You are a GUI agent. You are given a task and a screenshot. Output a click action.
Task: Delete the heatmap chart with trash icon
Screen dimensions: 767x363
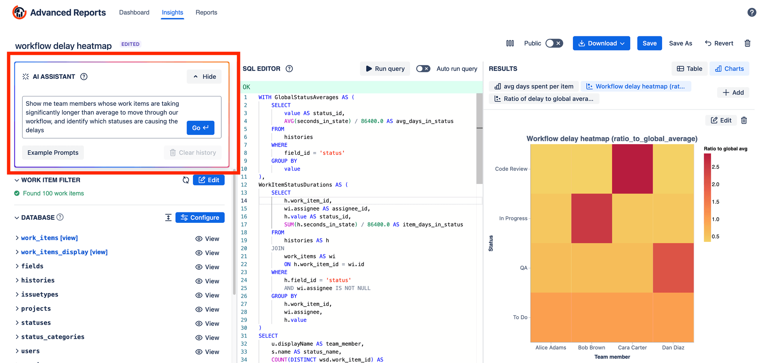point(744,120)
